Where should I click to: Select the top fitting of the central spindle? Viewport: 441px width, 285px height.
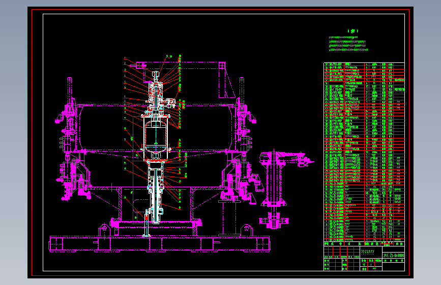[x=156, y=75]
